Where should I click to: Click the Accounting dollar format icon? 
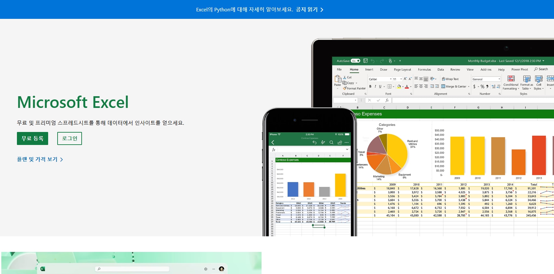[474, 86]
